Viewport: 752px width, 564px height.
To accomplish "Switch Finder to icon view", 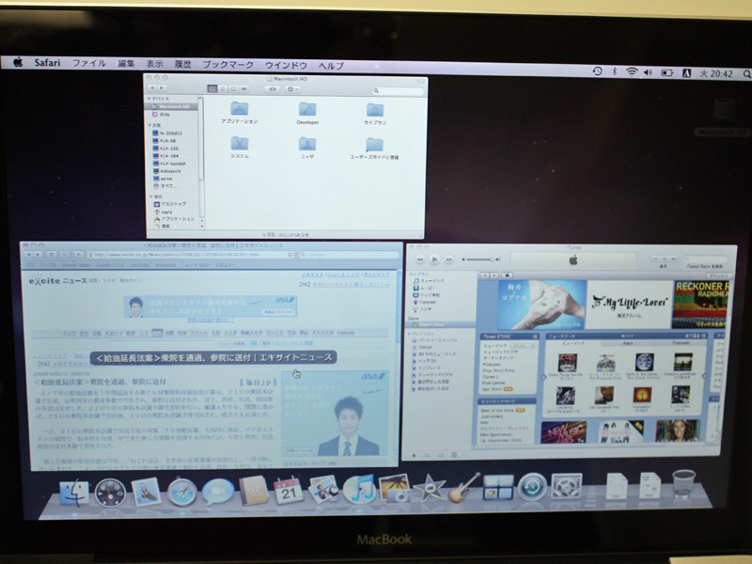I will [212, 88].
